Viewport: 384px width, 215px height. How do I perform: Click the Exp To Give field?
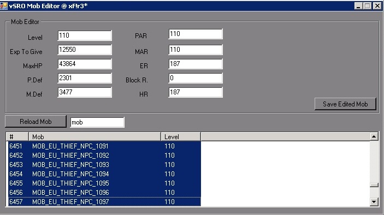85,50
